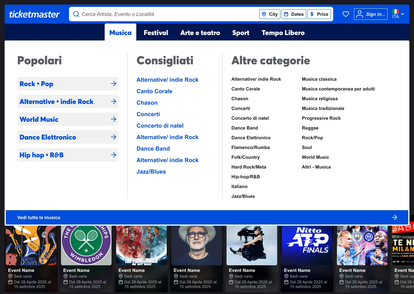Click arrow on Vedi tutta la musica bar
The width and height of the screenshot is (414, 294).
[394, 217]
